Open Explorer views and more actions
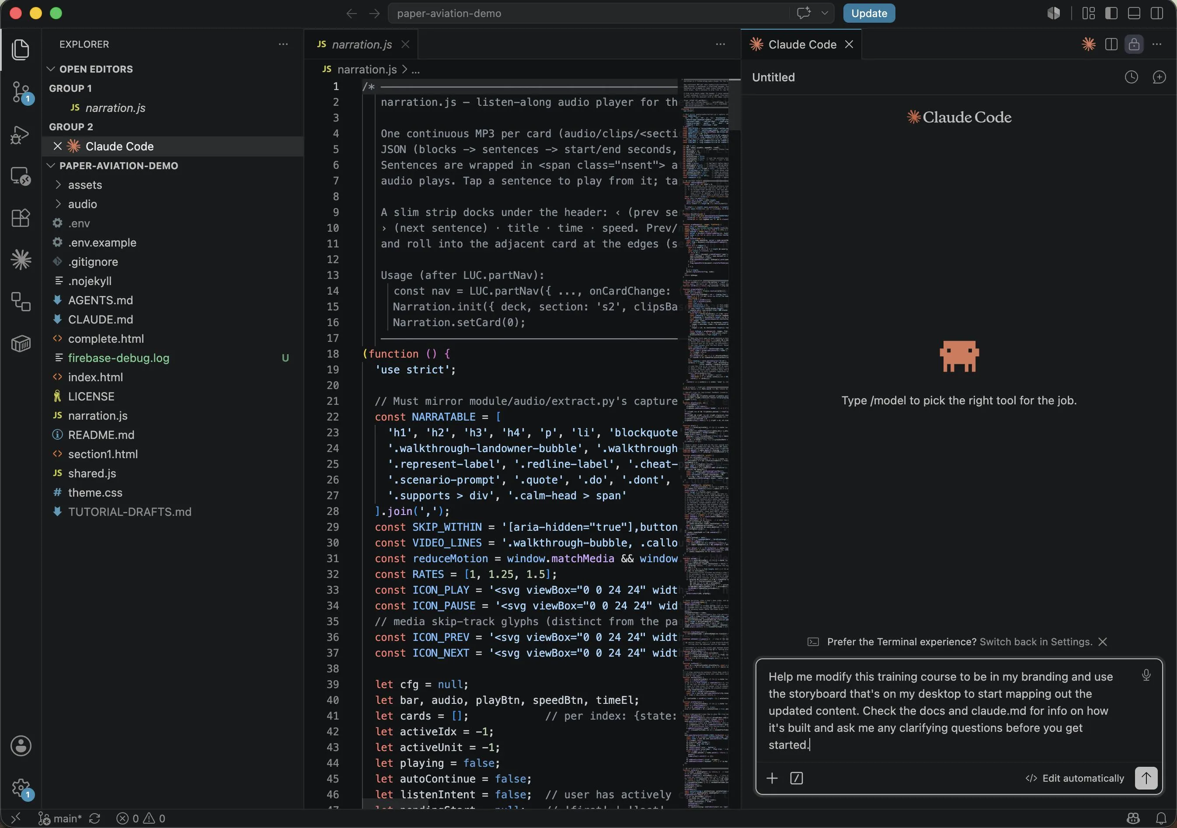 tap(283, 44)
